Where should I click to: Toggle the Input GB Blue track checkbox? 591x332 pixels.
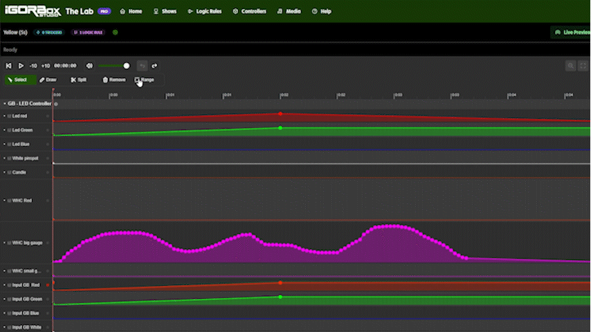click(x=10, y=313)
